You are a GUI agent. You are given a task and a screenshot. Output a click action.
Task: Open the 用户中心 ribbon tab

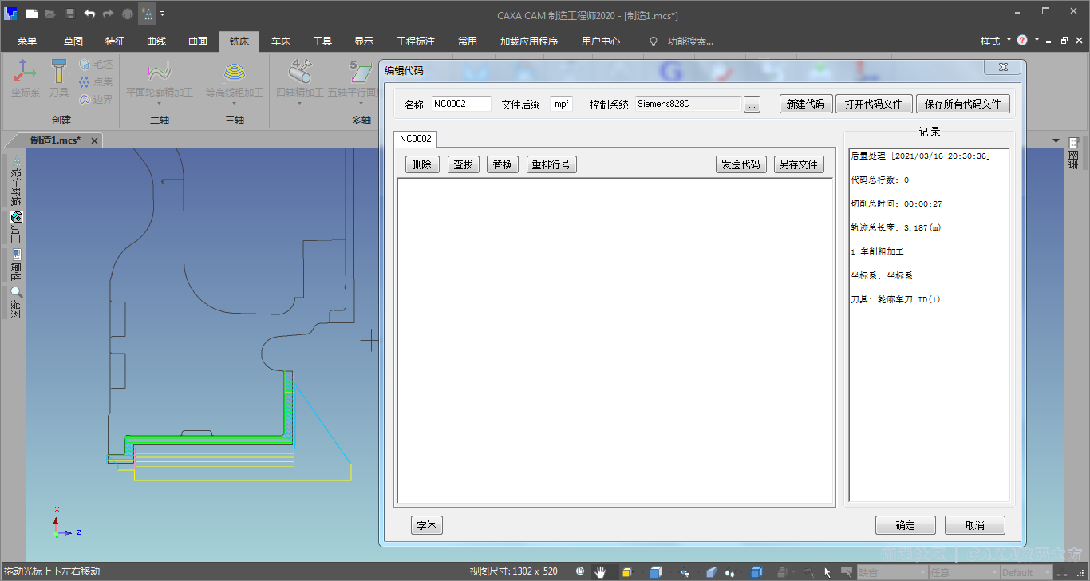point(601,41)
